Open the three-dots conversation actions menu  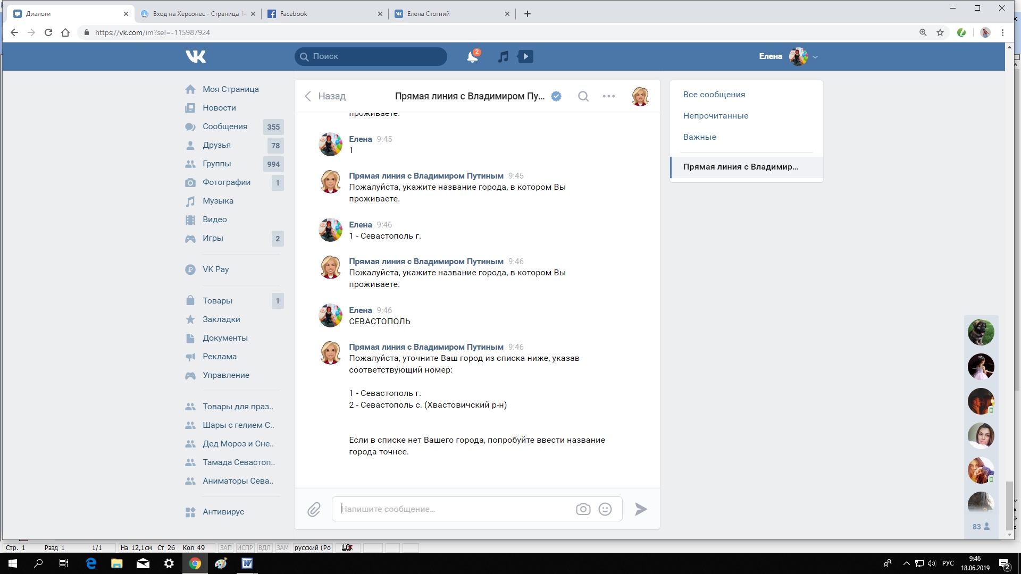pyautogui.click(x=609, y=96)
